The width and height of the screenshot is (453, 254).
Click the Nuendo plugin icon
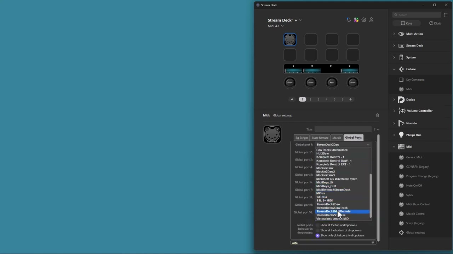[401, 123]
